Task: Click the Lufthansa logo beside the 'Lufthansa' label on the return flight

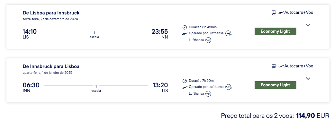Action: pos(208,94)
